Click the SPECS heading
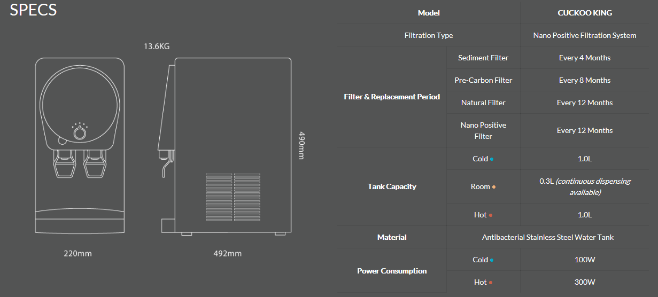The width and height of the screenshot is (658, 297). [33, 10]
